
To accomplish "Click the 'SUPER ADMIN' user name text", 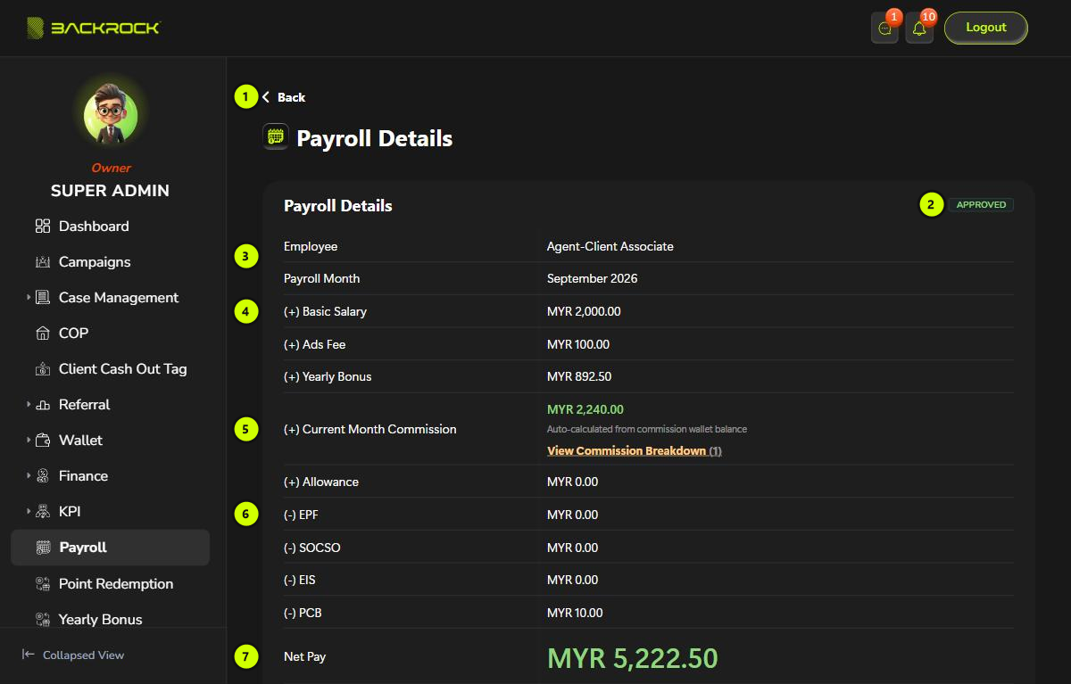I will (x=110, y=191).
